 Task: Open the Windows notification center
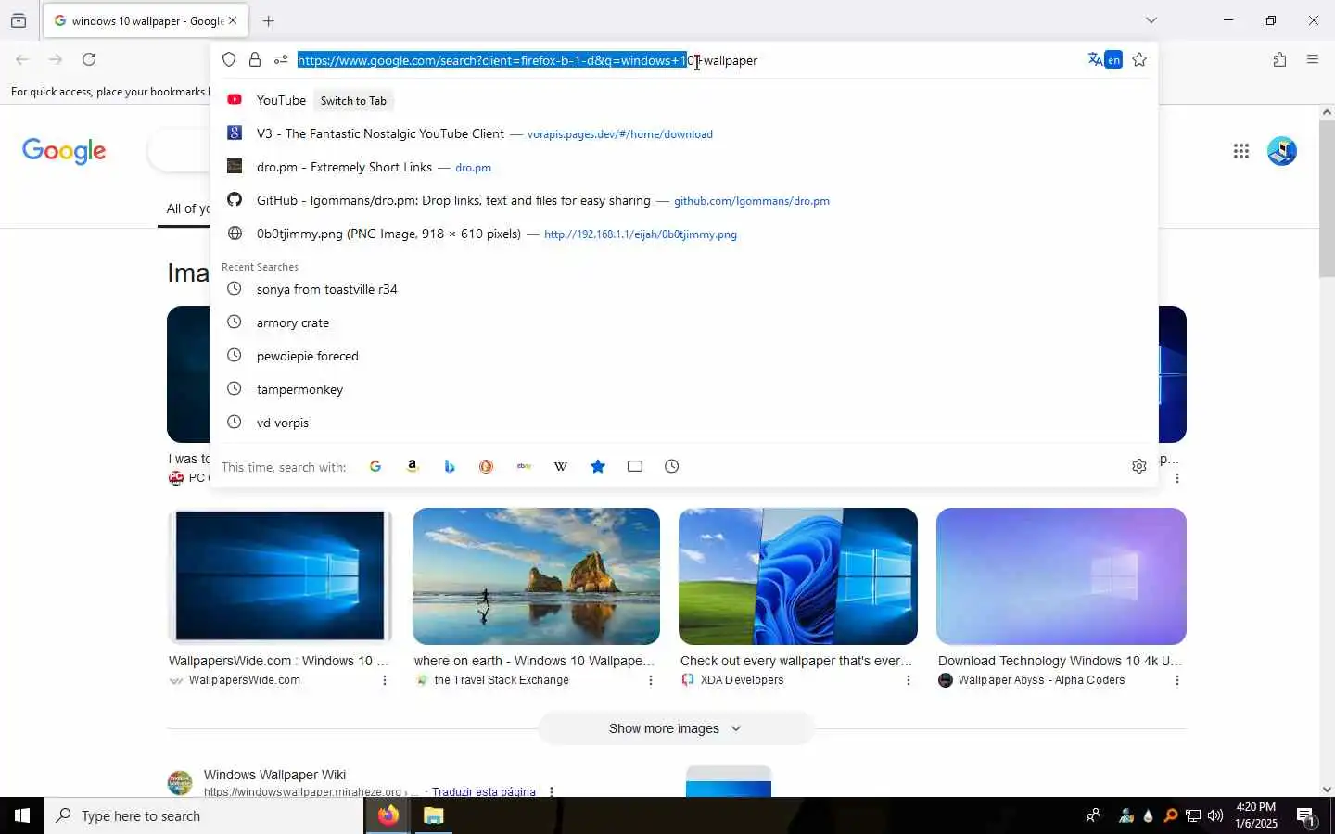point(1306,816)
